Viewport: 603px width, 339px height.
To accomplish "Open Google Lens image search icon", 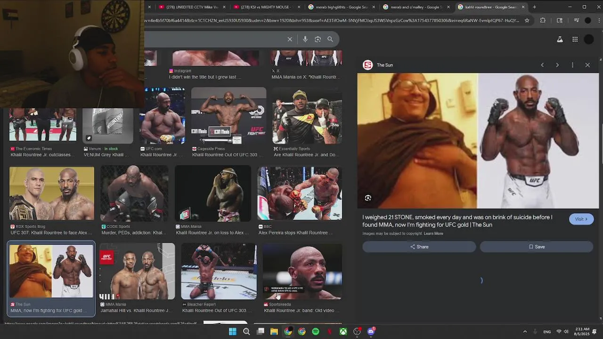I will click(x=318, y=39).
